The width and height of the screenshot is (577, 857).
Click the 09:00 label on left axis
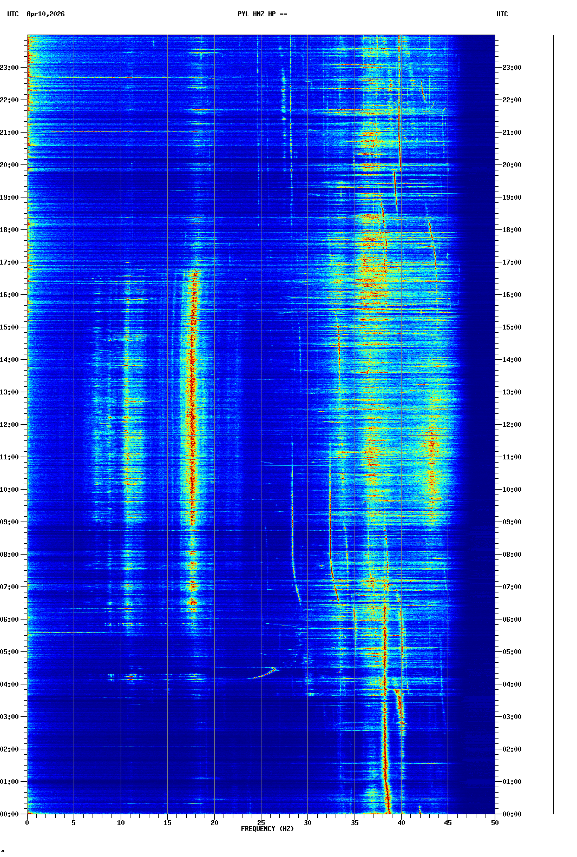(10, 522)
